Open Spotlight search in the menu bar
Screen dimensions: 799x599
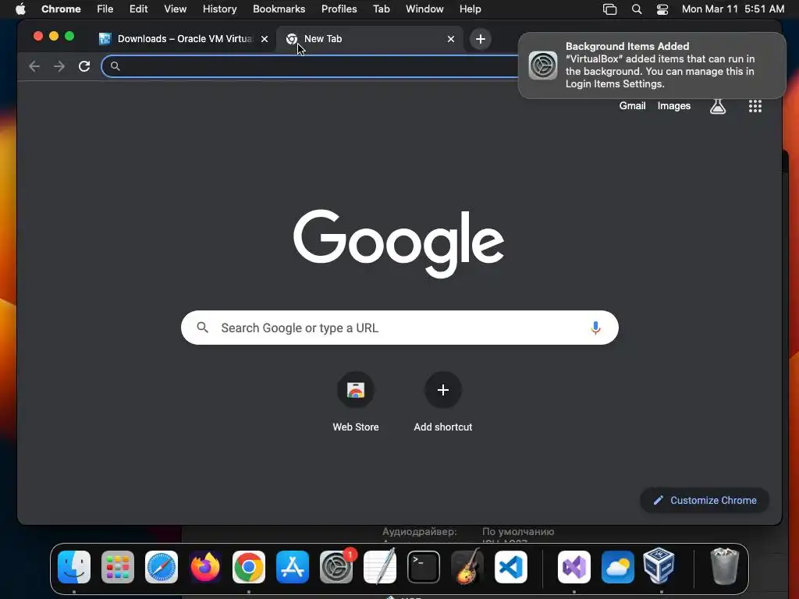(x=637, y=9)
